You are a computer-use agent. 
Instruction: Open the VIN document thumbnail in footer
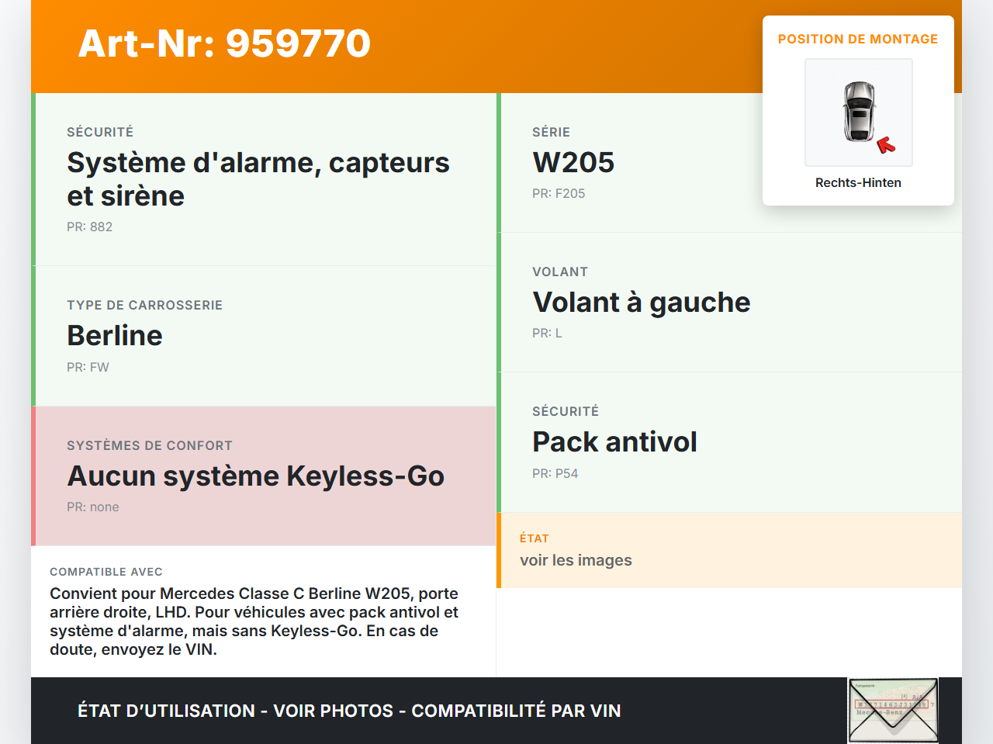[x=893, y=711]
